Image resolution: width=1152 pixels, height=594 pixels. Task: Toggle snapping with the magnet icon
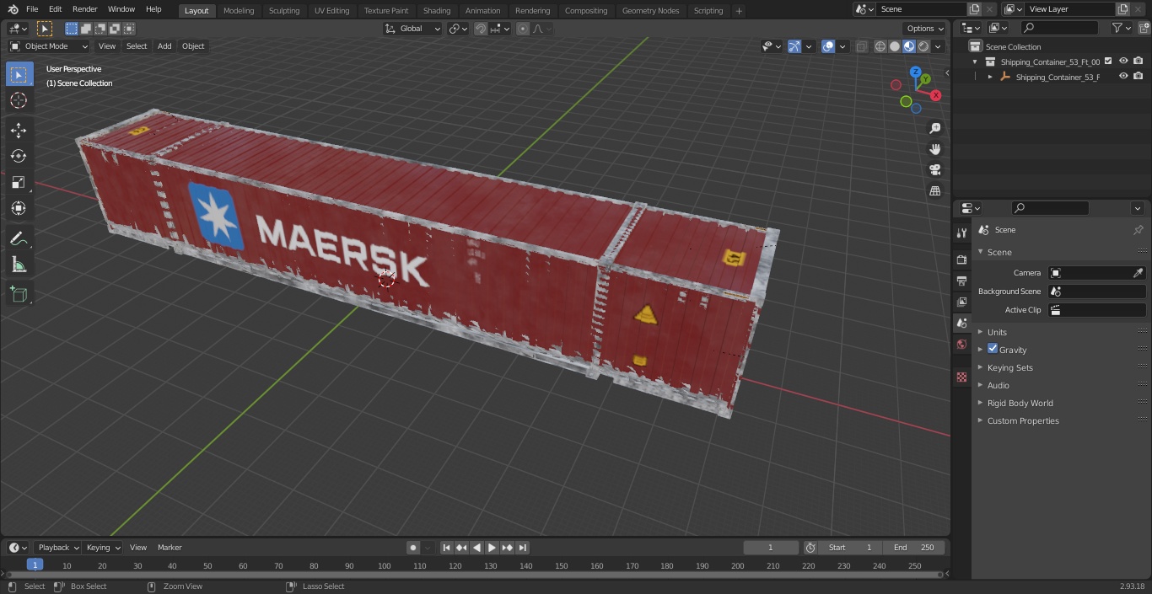481,29
